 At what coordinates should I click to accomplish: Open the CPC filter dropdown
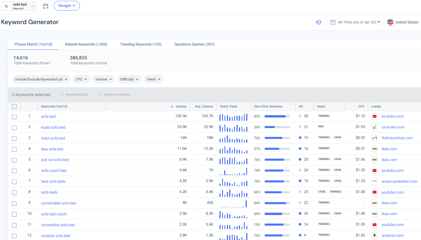click(x=81, y=79)
